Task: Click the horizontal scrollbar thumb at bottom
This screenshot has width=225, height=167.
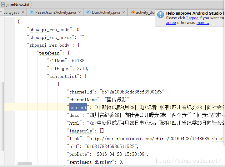Action: point(25,164)
